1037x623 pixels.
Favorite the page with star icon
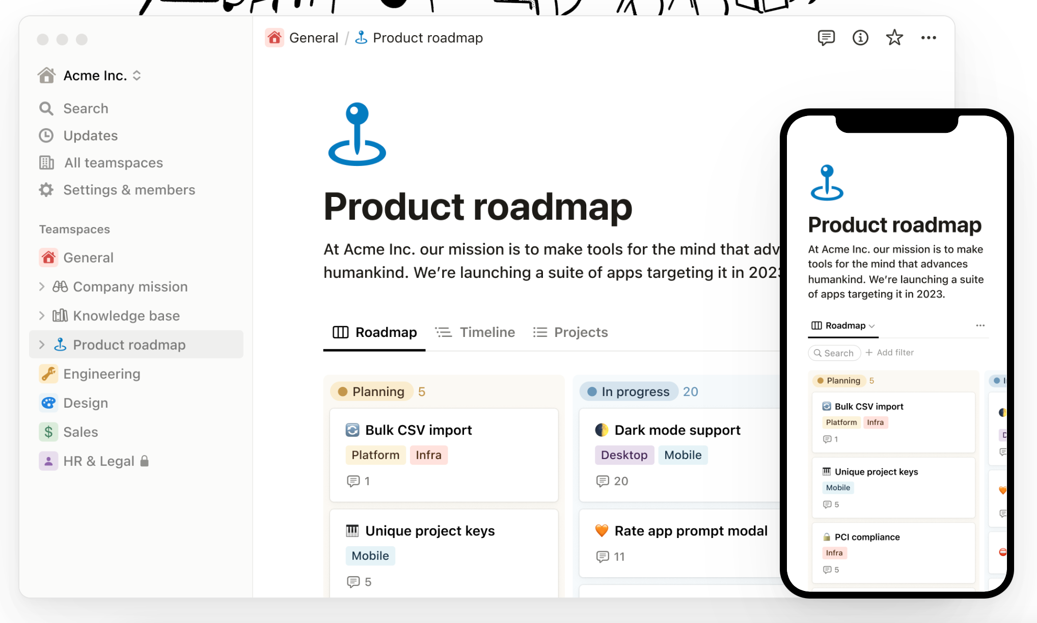(894, 38)
